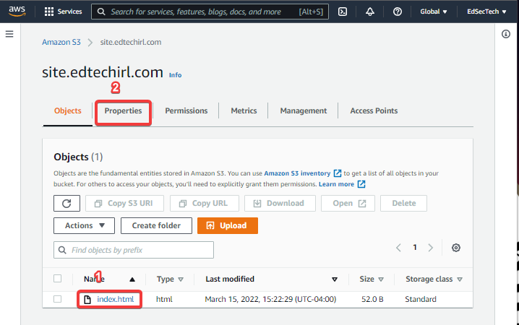
Task: Sort objects by Size column
Action: click(x=372, y=279)
